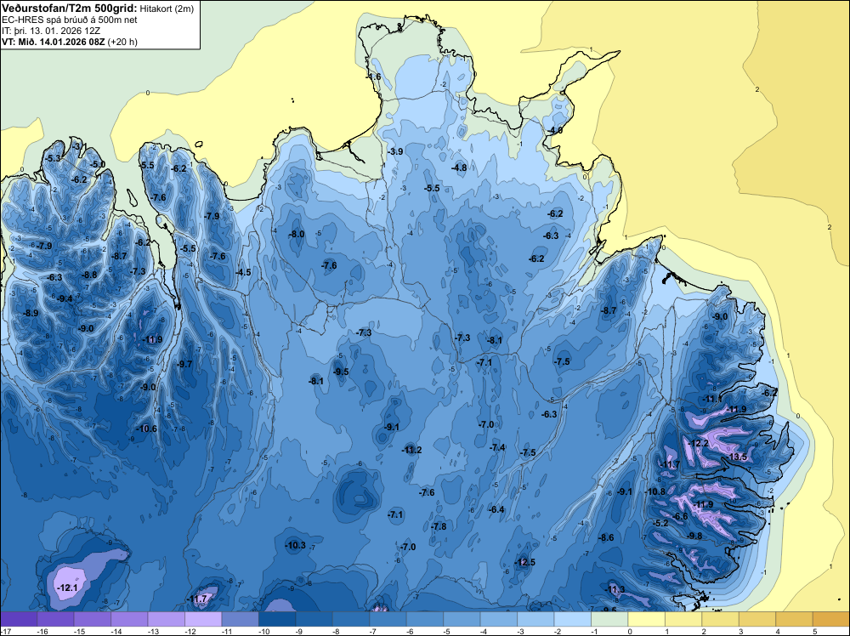850x636 pixels.
Task: Select the -8.9 temperature value
Action: click(x=31, y=314)
